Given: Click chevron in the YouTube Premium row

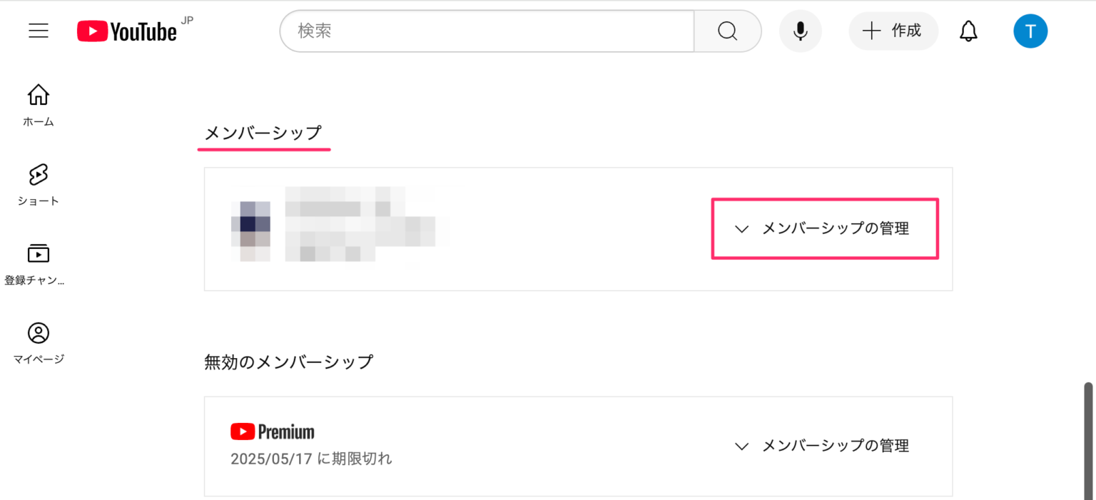Looking at the screenshot, I should 742,446.
